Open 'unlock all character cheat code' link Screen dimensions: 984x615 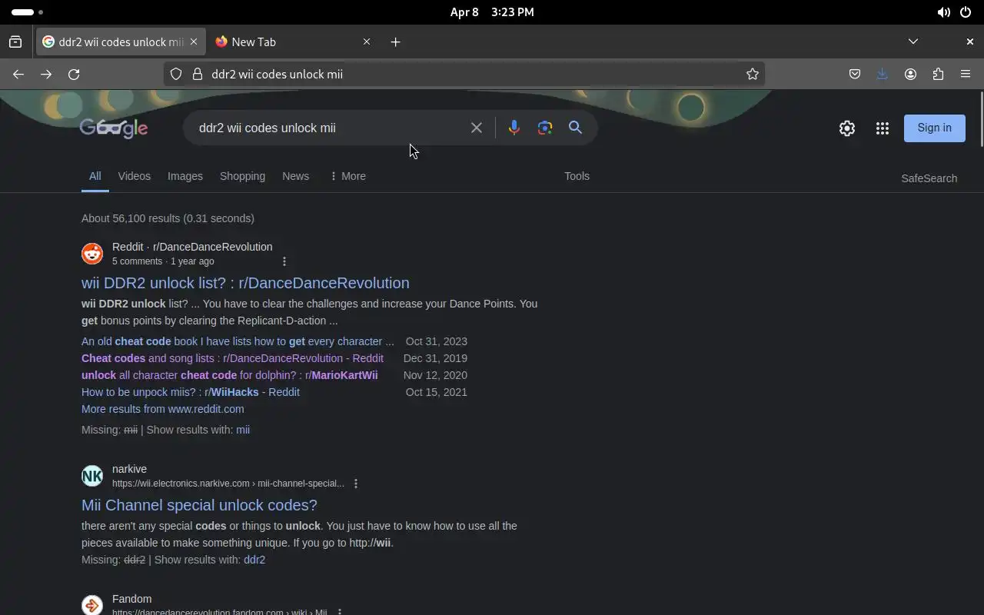coord(230,375)
